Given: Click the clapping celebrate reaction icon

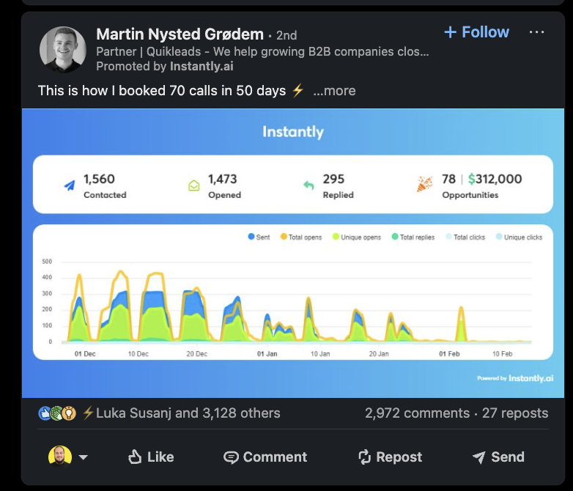Looking at the screenshot, I should 56,413.
